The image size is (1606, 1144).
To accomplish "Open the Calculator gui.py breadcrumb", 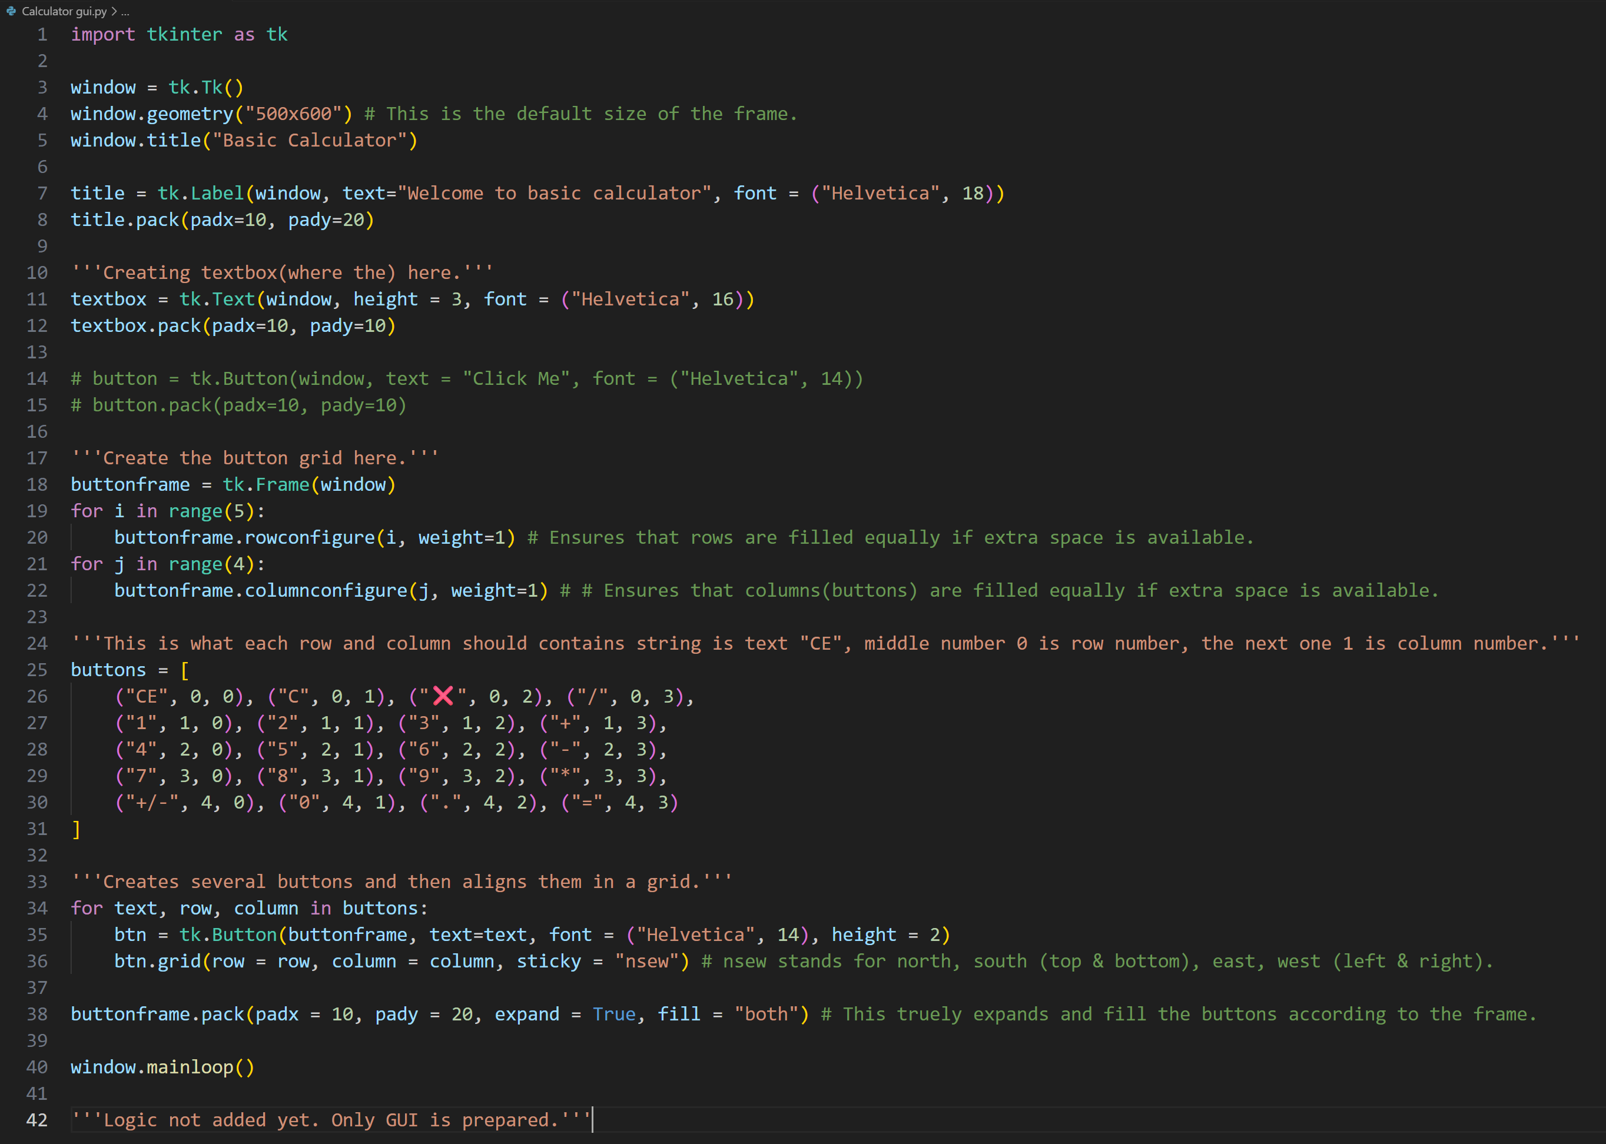I will tap(64, 11).
